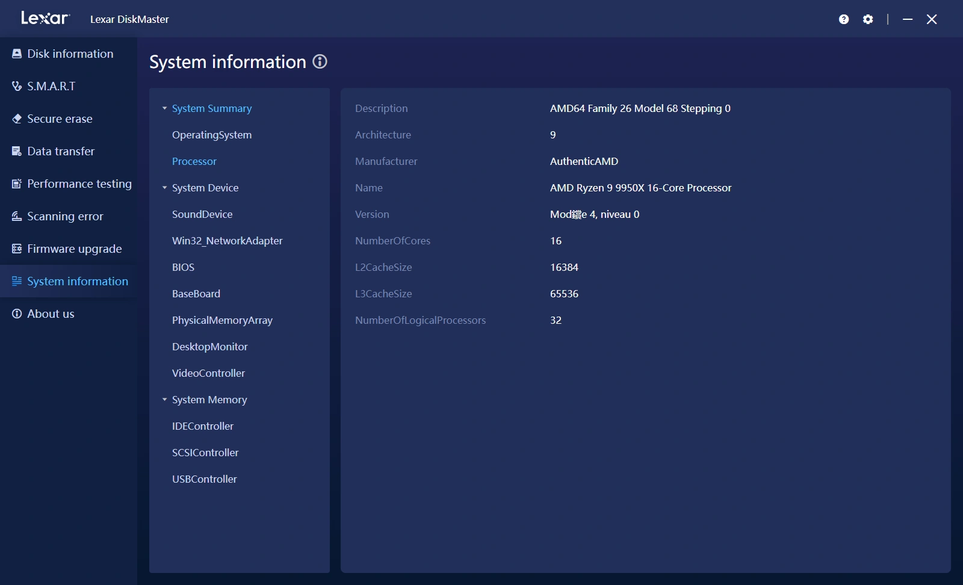Viewport: 963px width, 585px height.
Task: Open About us page
Action: (x=69, y=314)
